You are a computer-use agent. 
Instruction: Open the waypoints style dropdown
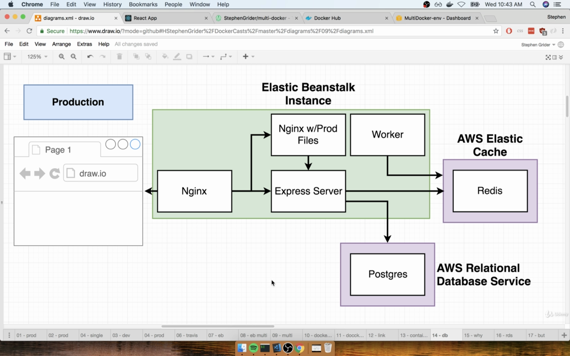pos(226,57)
